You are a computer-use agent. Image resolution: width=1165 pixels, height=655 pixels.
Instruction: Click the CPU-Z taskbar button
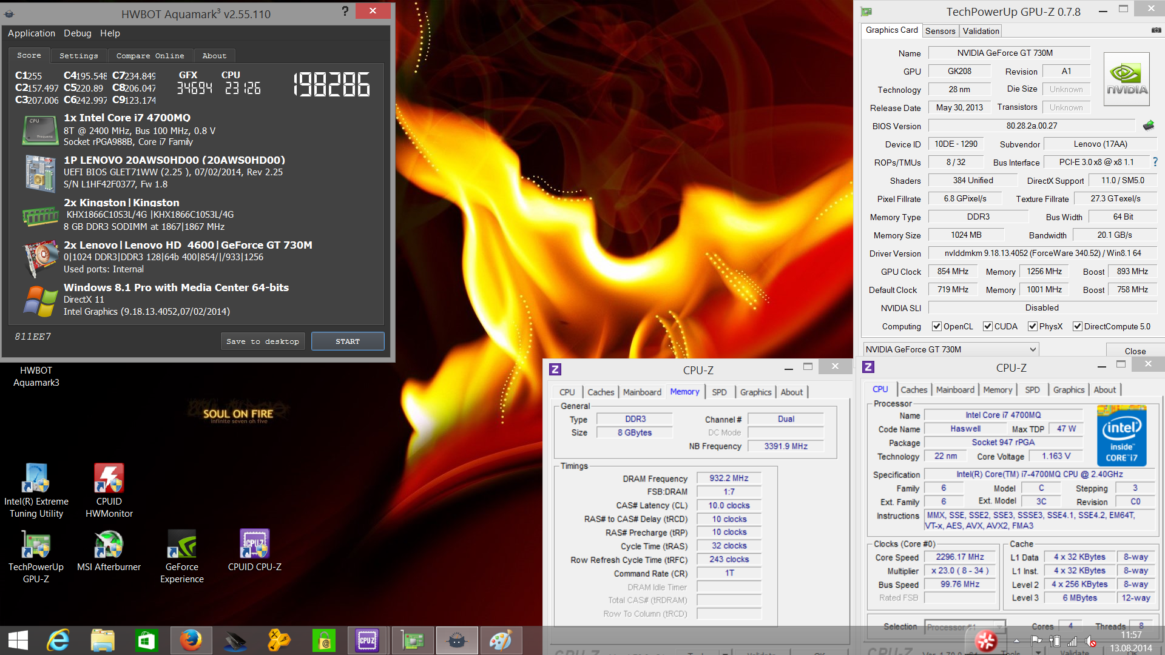tap(367, 640)
